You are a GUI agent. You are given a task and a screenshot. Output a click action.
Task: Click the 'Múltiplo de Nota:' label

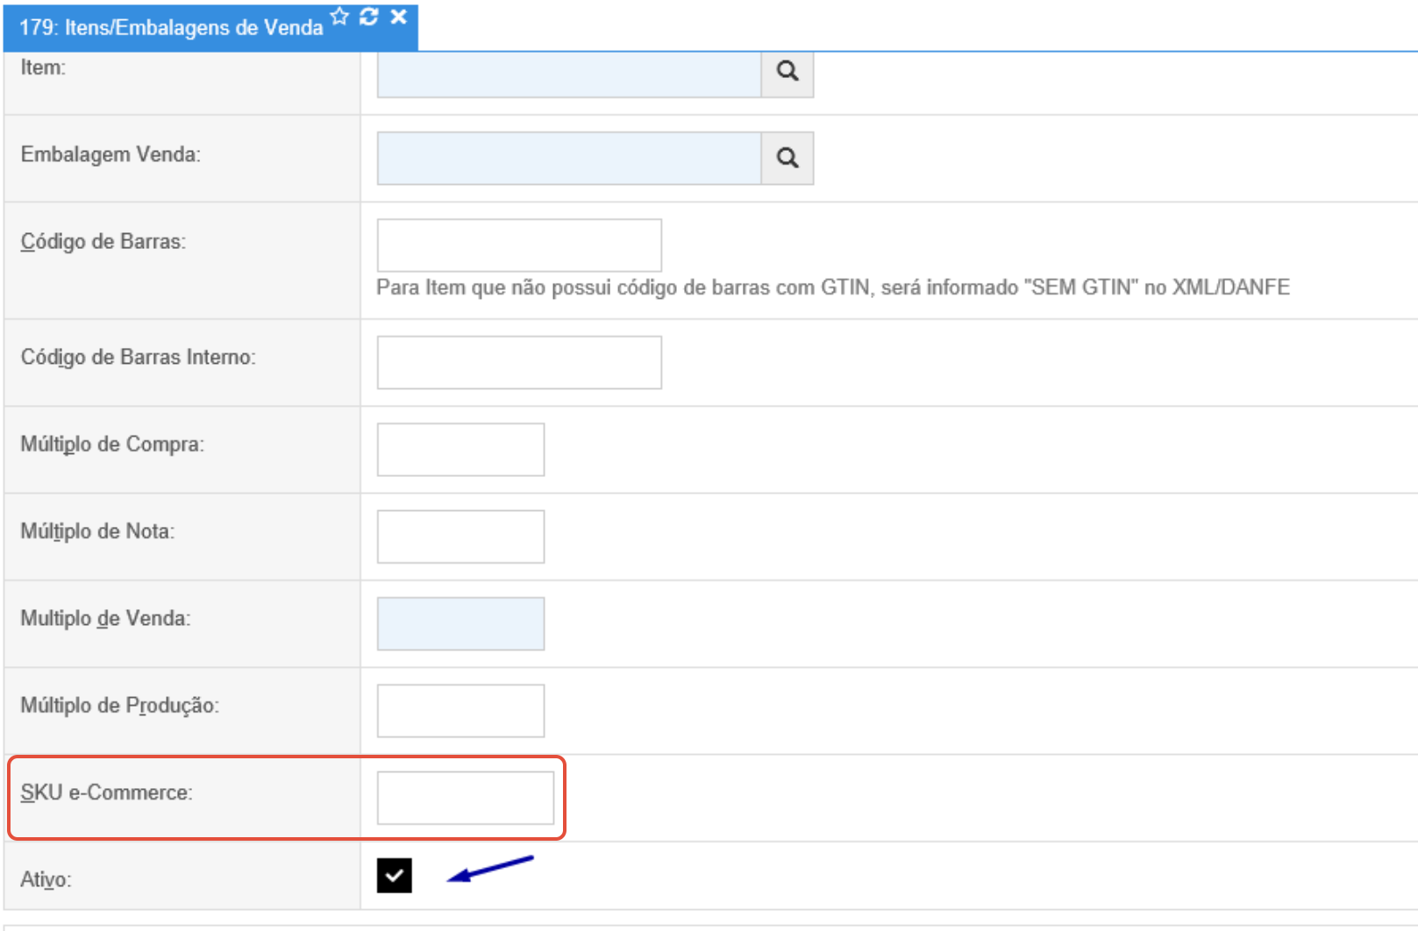[x=97, y=531]
